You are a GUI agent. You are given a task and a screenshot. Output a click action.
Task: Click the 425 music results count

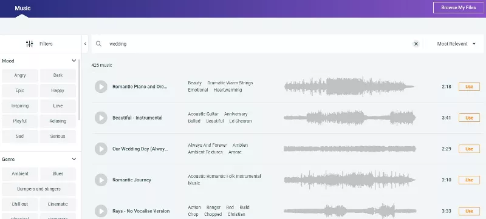click(101, 66)
